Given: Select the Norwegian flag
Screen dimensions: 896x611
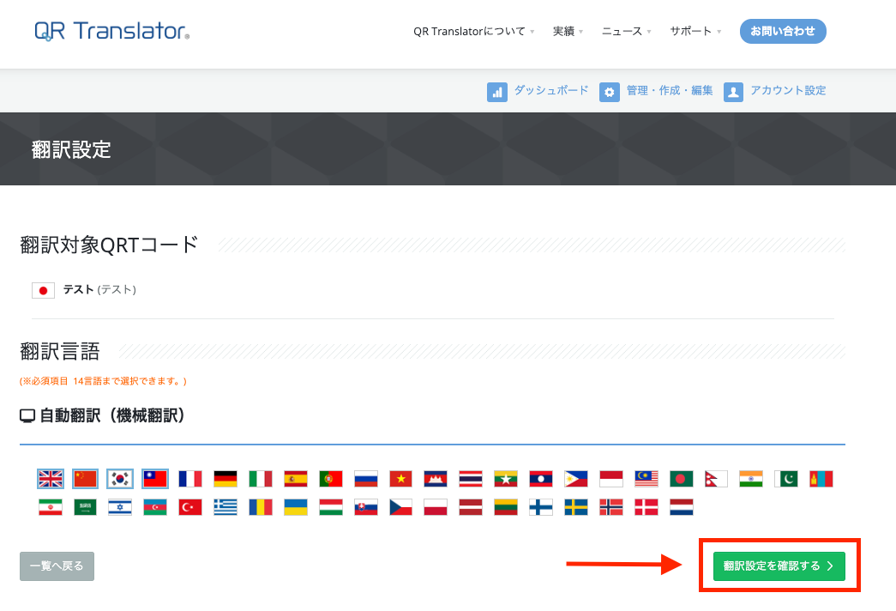Looking at the screenshot, I should tap(610, 507).
